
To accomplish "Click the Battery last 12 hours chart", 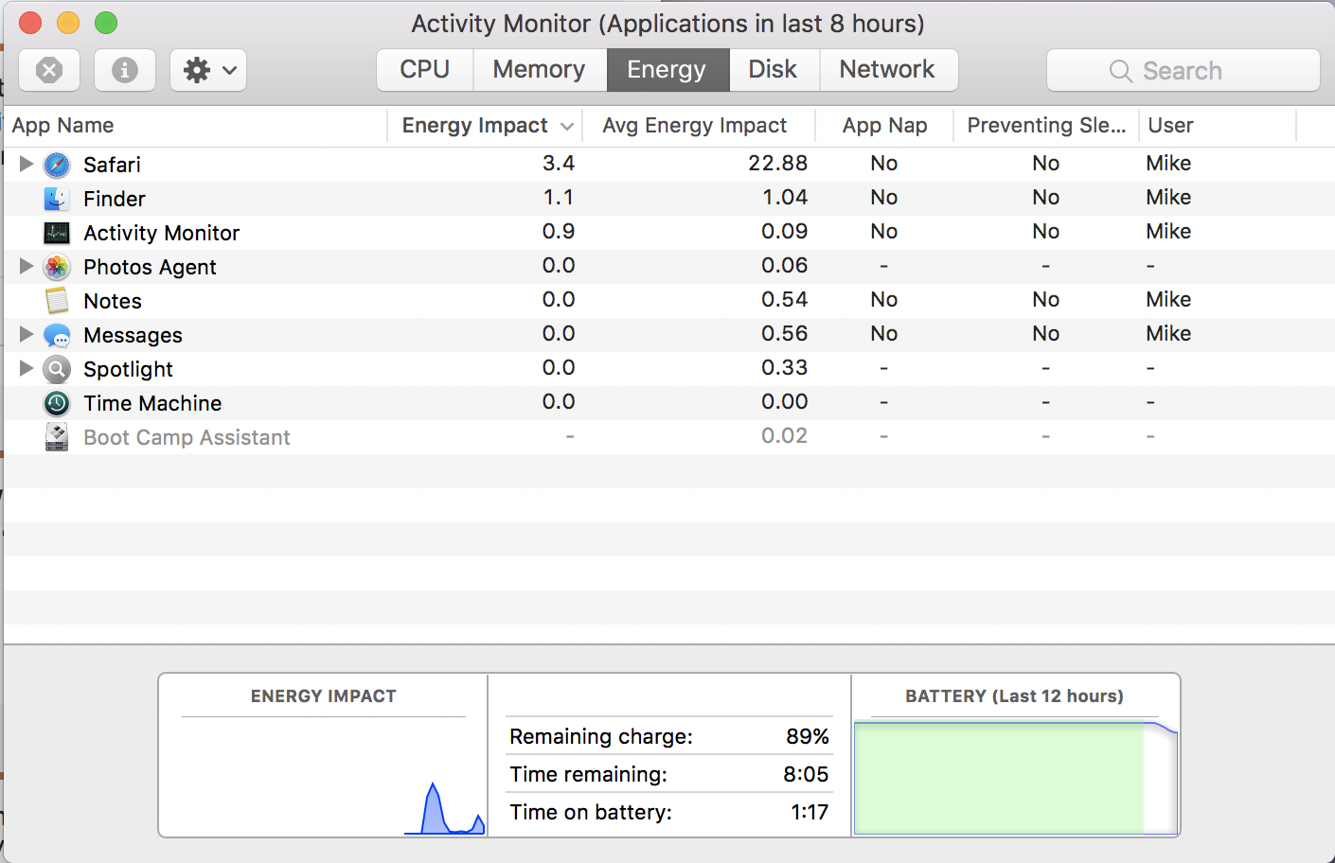I will pyautogui.click(x=1015, y=778).
